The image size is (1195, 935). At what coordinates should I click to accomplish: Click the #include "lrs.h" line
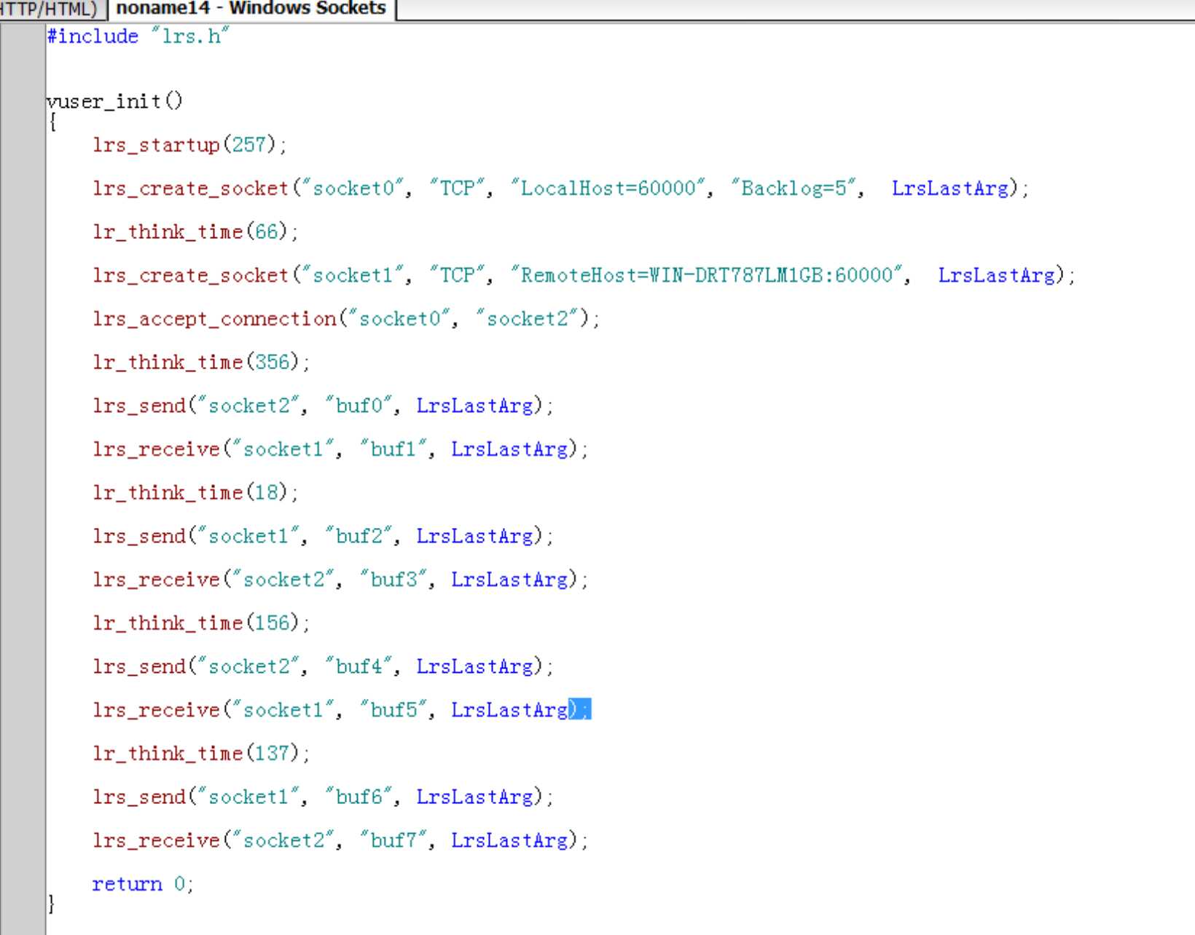click(x=138, y=36)
